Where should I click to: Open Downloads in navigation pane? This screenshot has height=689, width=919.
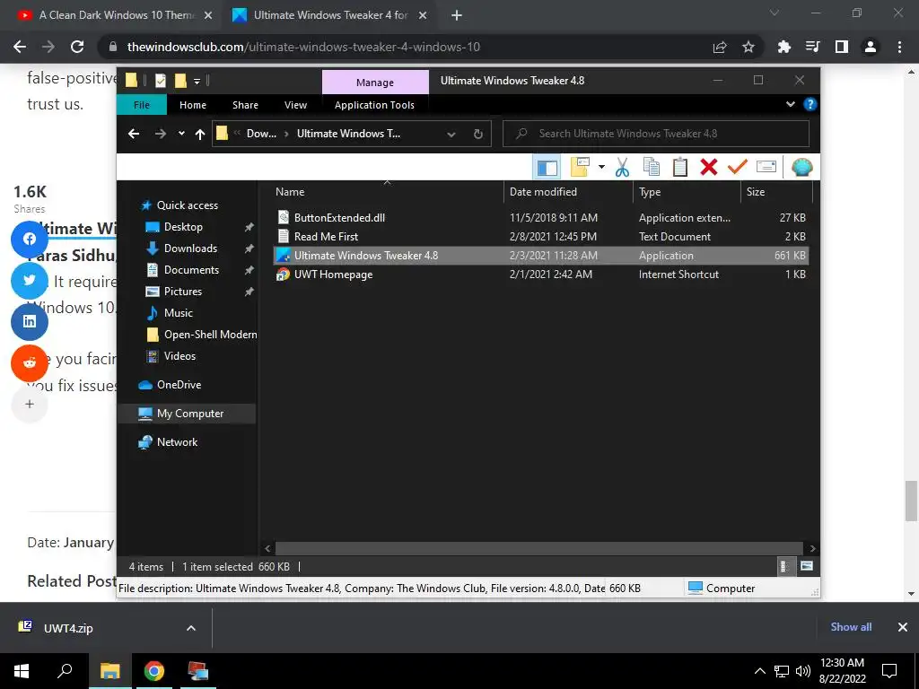click(190, 249)
